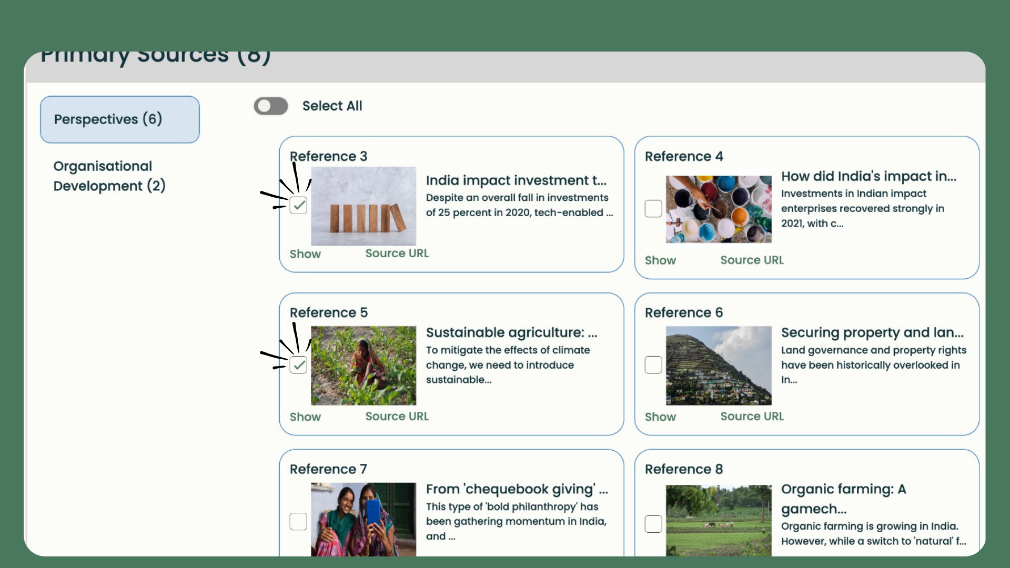Open Source URL for Reference 6
Screen dimensions: 1010x568
click(x=752, y=417)
